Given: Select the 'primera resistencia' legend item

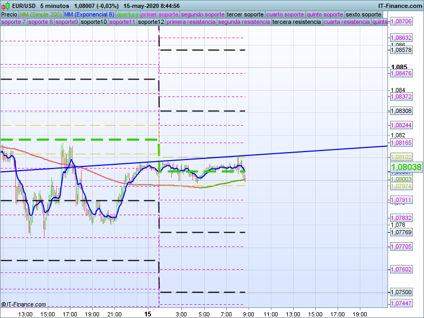Looking at the screenshot, I should point(191,22).
